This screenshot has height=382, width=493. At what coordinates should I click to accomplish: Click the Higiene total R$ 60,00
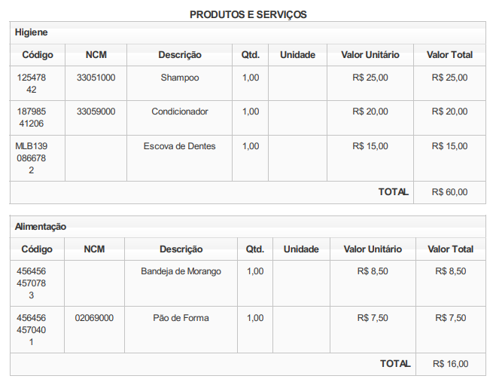449,192
